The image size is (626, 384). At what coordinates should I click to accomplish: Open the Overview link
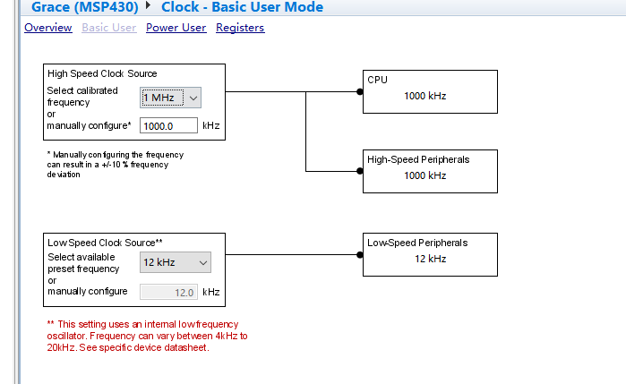coord(47,28)
